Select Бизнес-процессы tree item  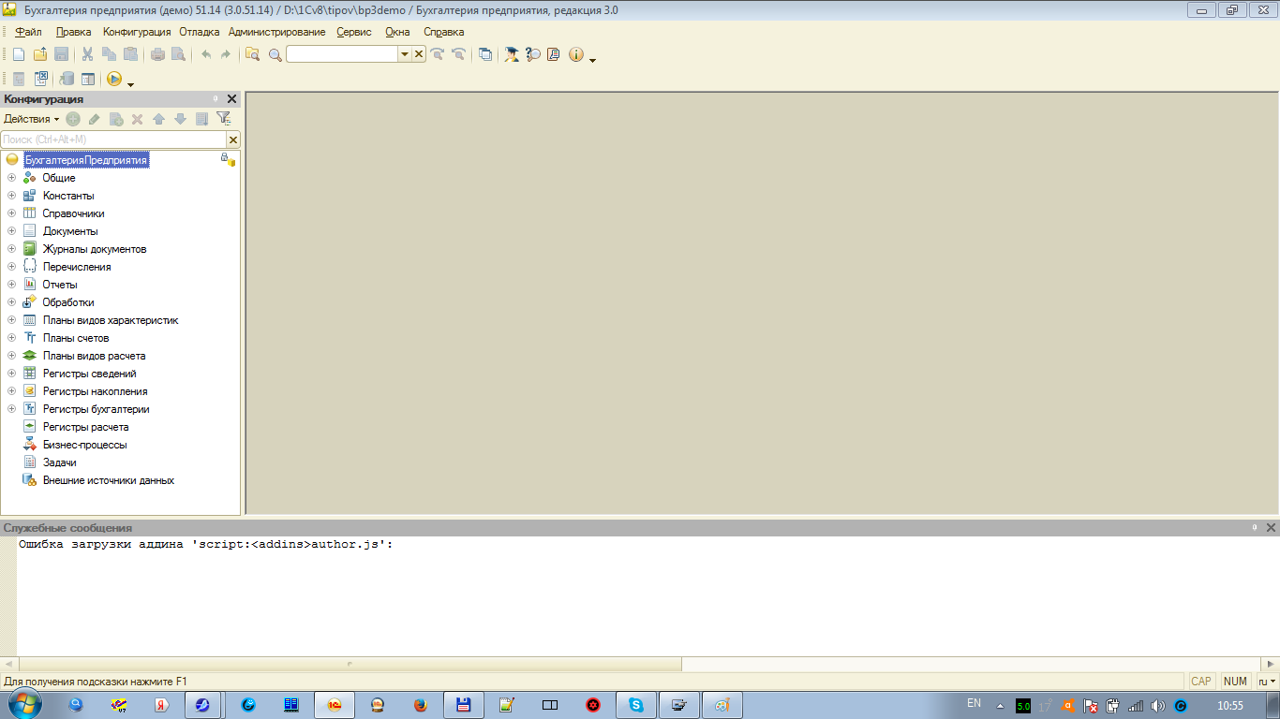click(84, 445)
